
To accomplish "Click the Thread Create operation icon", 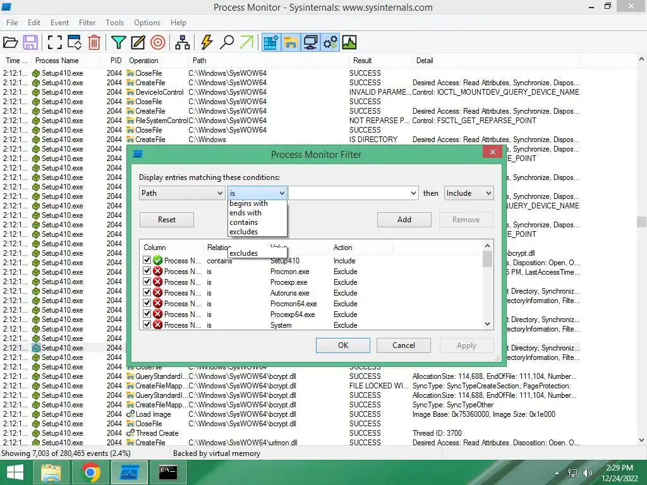I will click(x=130, y=433).
